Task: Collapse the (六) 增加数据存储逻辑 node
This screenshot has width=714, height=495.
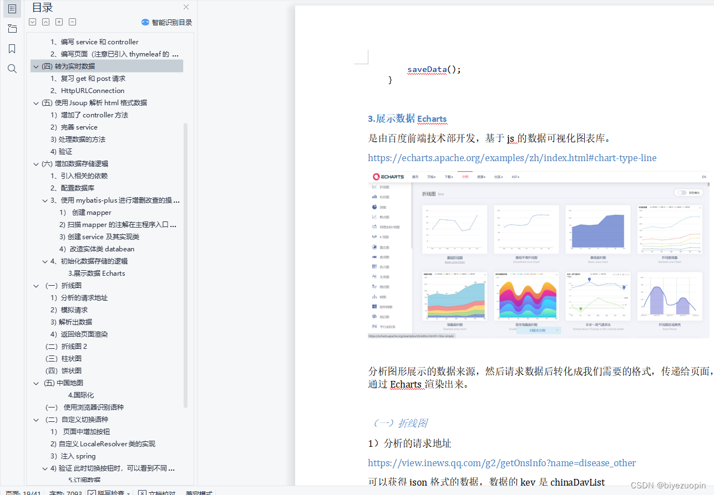Action: (36, 164)
